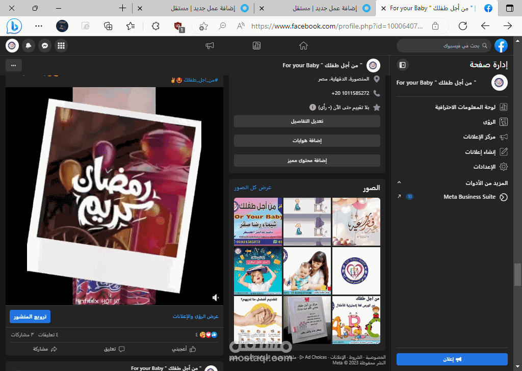Switch to the Facebook For your Baby tab
522x371 pixels.
(437, 8)
